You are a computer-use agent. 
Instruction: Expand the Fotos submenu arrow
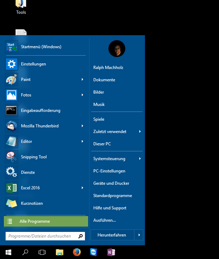(x=82, y=95)
